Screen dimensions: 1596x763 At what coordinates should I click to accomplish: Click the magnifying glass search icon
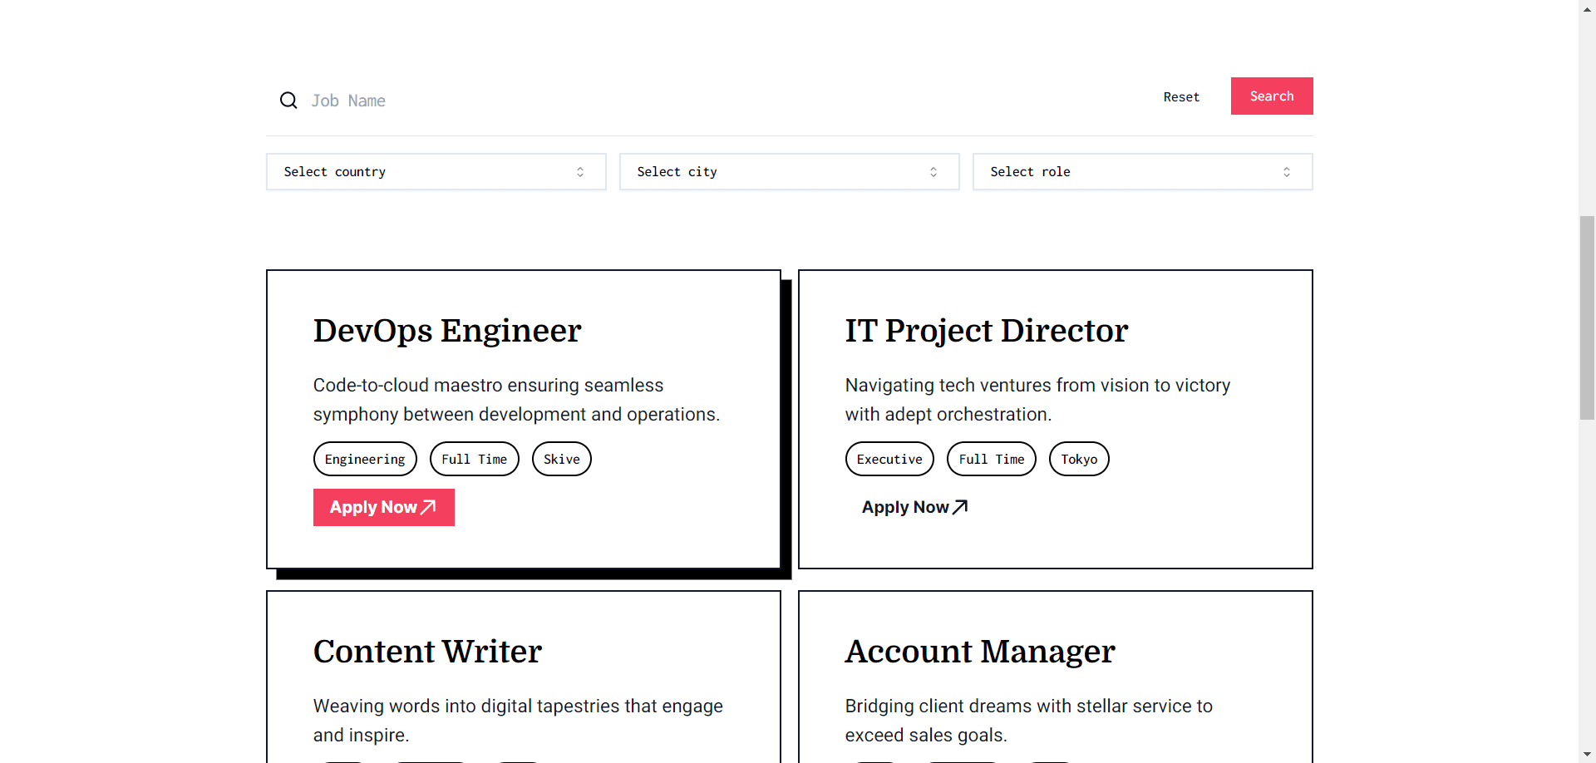[288, 101]
